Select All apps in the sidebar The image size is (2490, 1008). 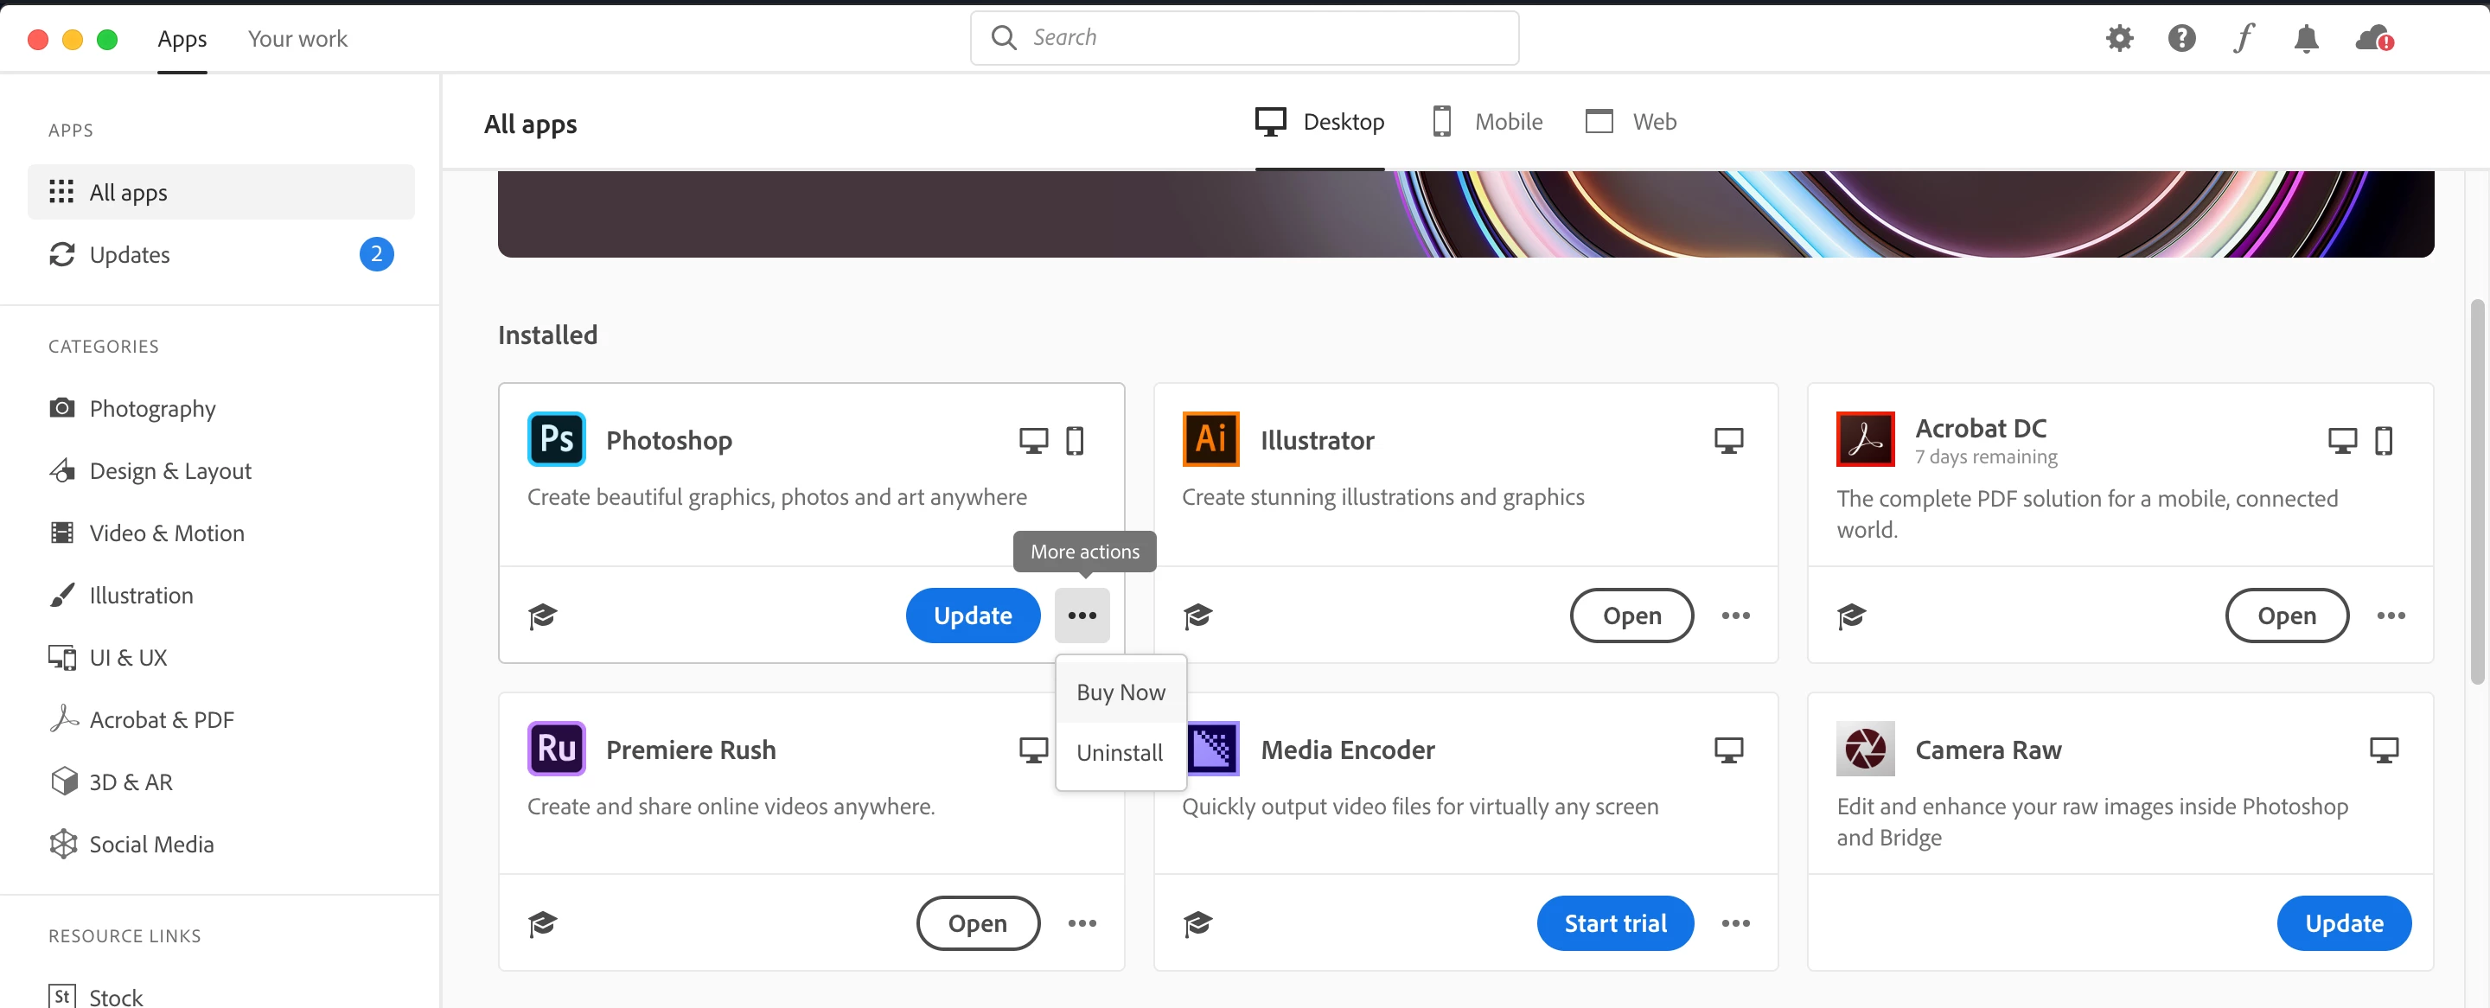tap(221, 192)
